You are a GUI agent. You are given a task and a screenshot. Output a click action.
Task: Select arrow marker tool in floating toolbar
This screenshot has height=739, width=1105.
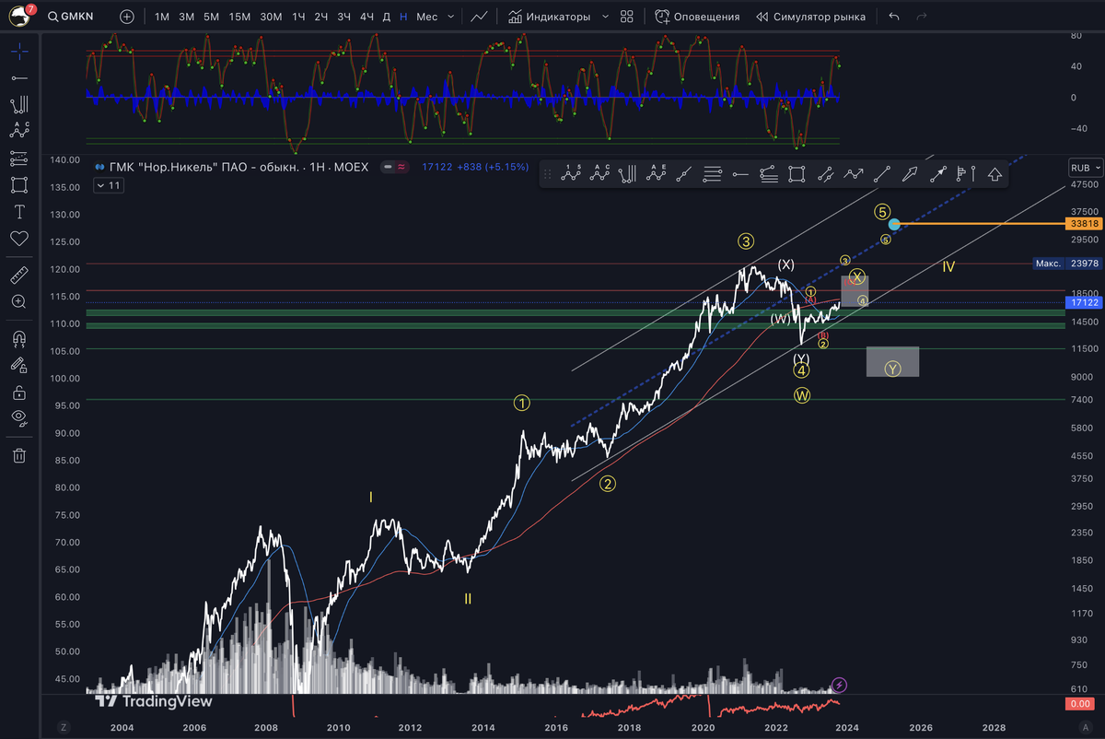[x=910, y=172]
